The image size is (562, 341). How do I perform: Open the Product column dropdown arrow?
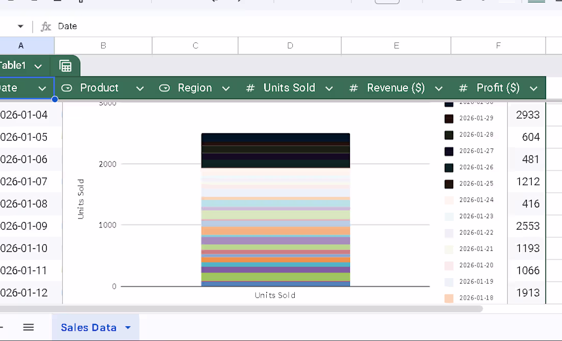coord(140,88)
